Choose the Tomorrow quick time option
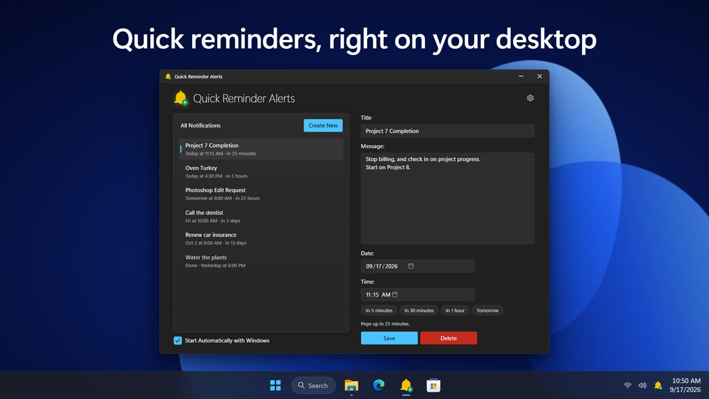This screenshot has width=709, height=399. (x=487, y=310)
